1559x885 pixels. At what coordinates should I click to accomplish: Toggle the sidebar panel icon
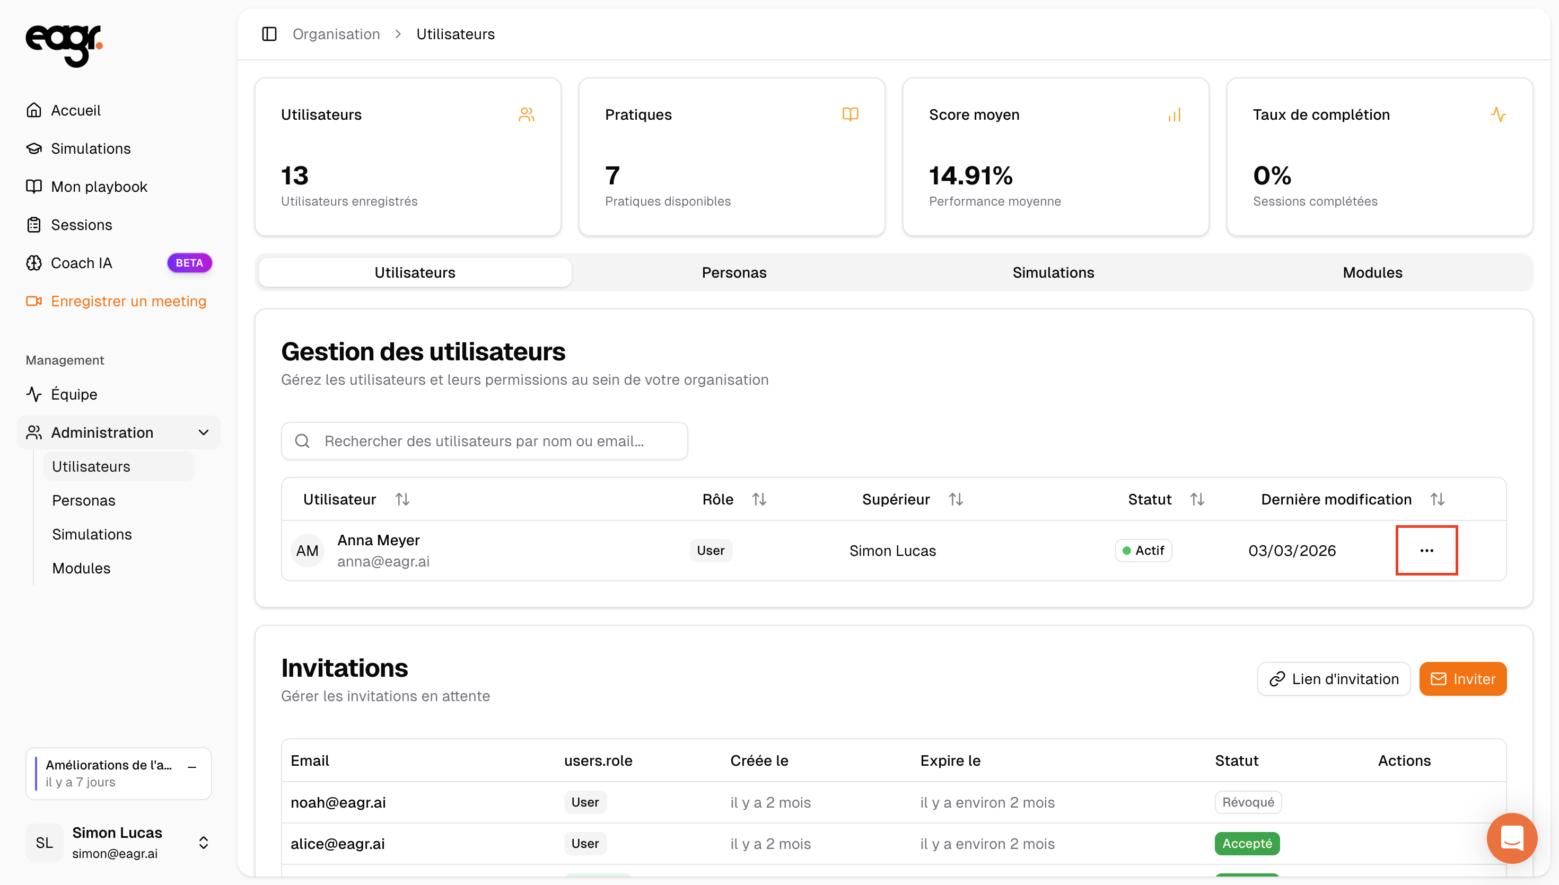pos(269,34)
